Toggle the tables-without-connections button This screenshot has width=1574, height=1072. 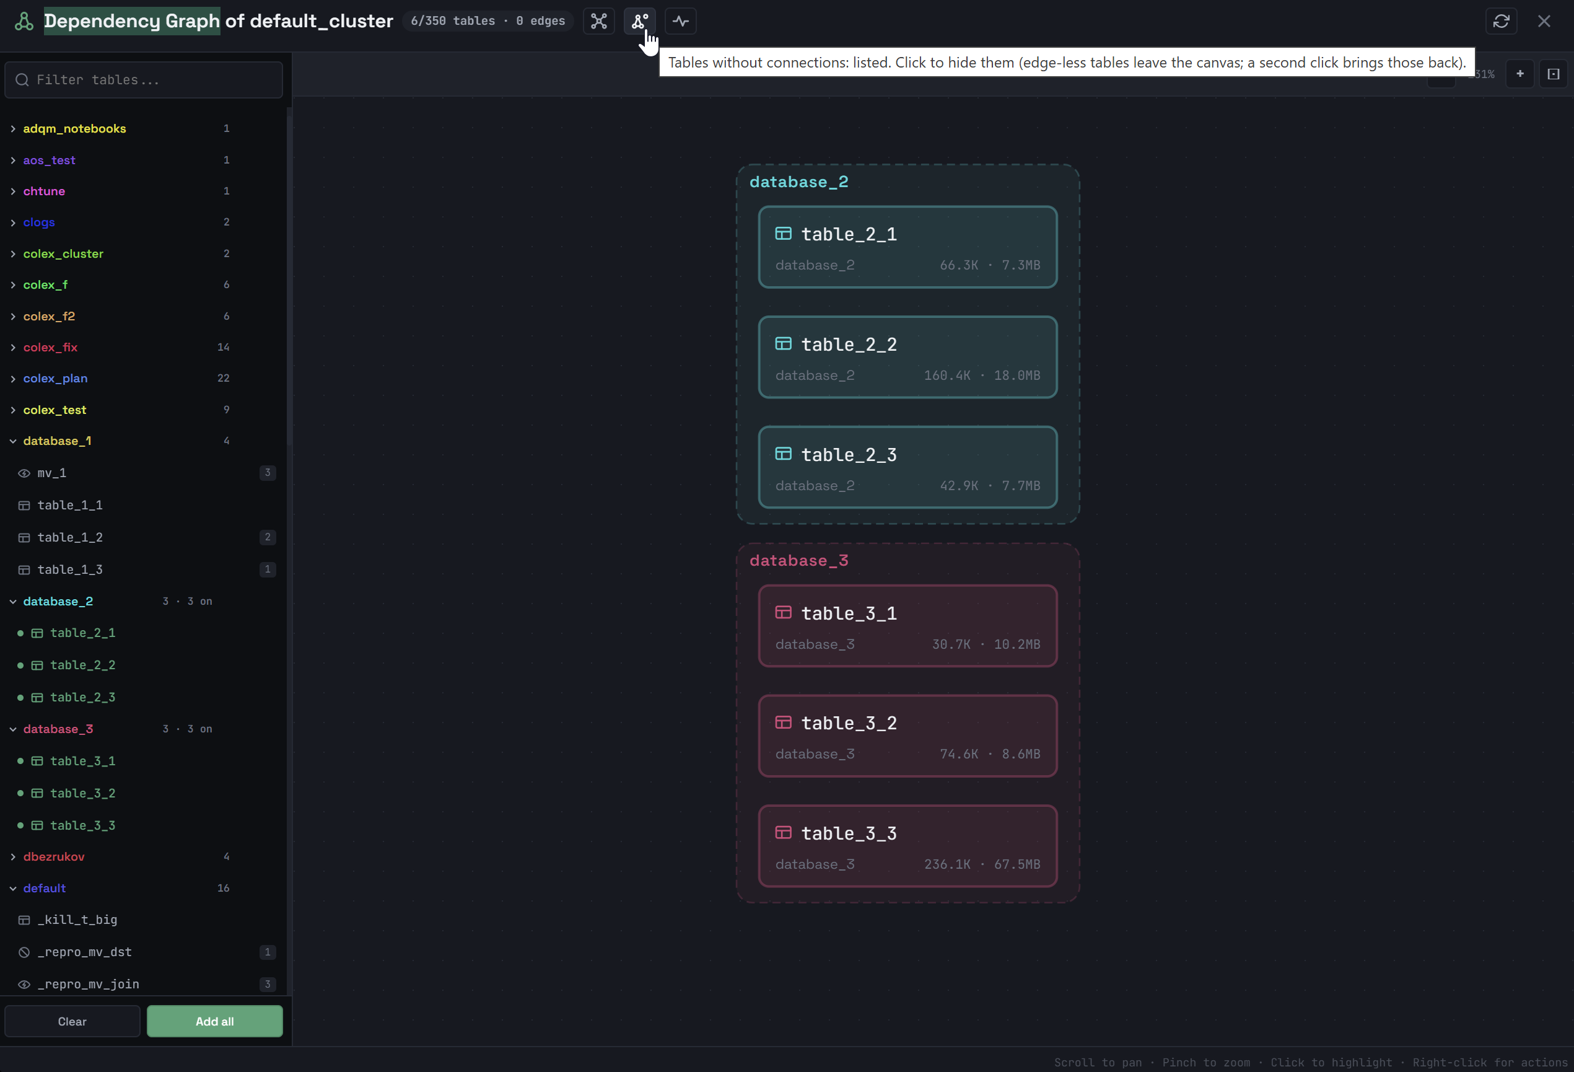(639, 21)
